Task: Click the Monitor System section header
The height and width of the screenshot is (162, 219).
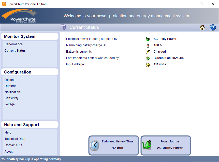Action: 30,36
